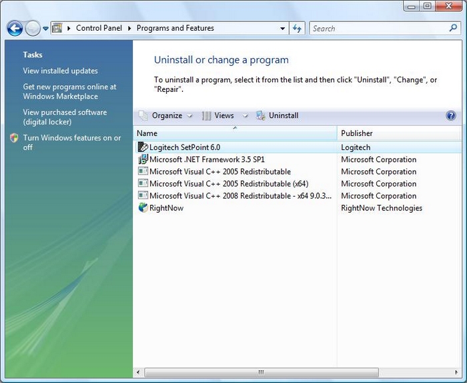Sort by the Name column header

click(235, 133)
